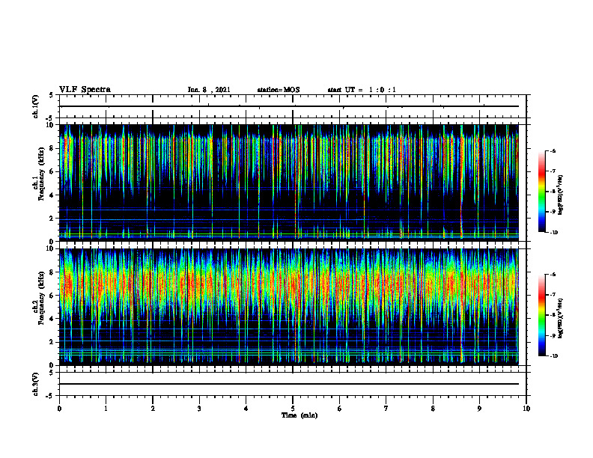Click the "ch.3(V)" waveform axis label

[x=35, y=384]
